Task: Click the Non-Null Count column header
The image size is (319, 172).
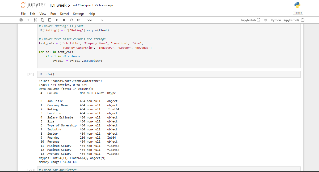Action: pyautogui.click(x=92, y=93)
